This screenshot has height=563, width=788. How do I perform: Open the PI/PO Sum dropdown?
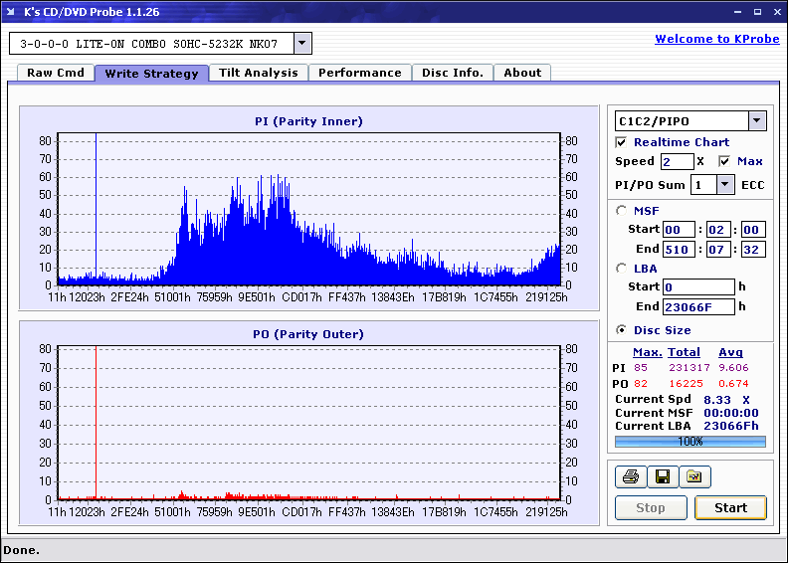click(x=724, y=185)
